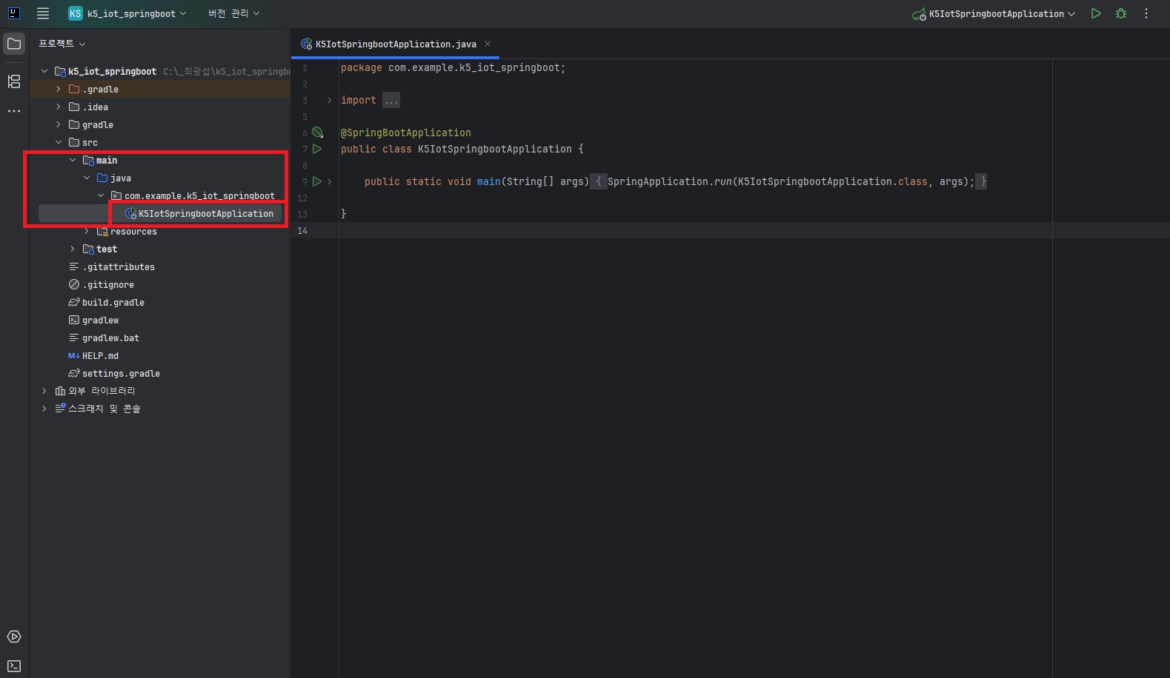Open the More actions kebab menu
The height and width of the screenshot is (678, 1170).
click(1146, 13)
